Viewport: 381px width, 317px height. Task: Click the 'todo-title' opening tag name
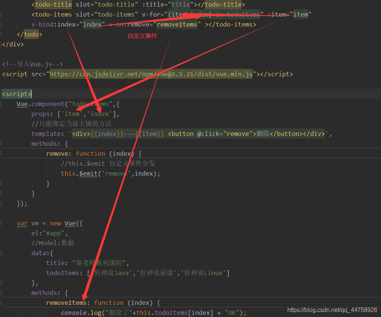tap(53, 5)
